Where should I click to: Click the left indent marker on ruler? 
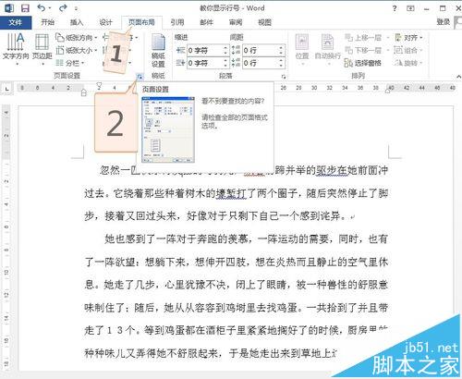(84, 92)
